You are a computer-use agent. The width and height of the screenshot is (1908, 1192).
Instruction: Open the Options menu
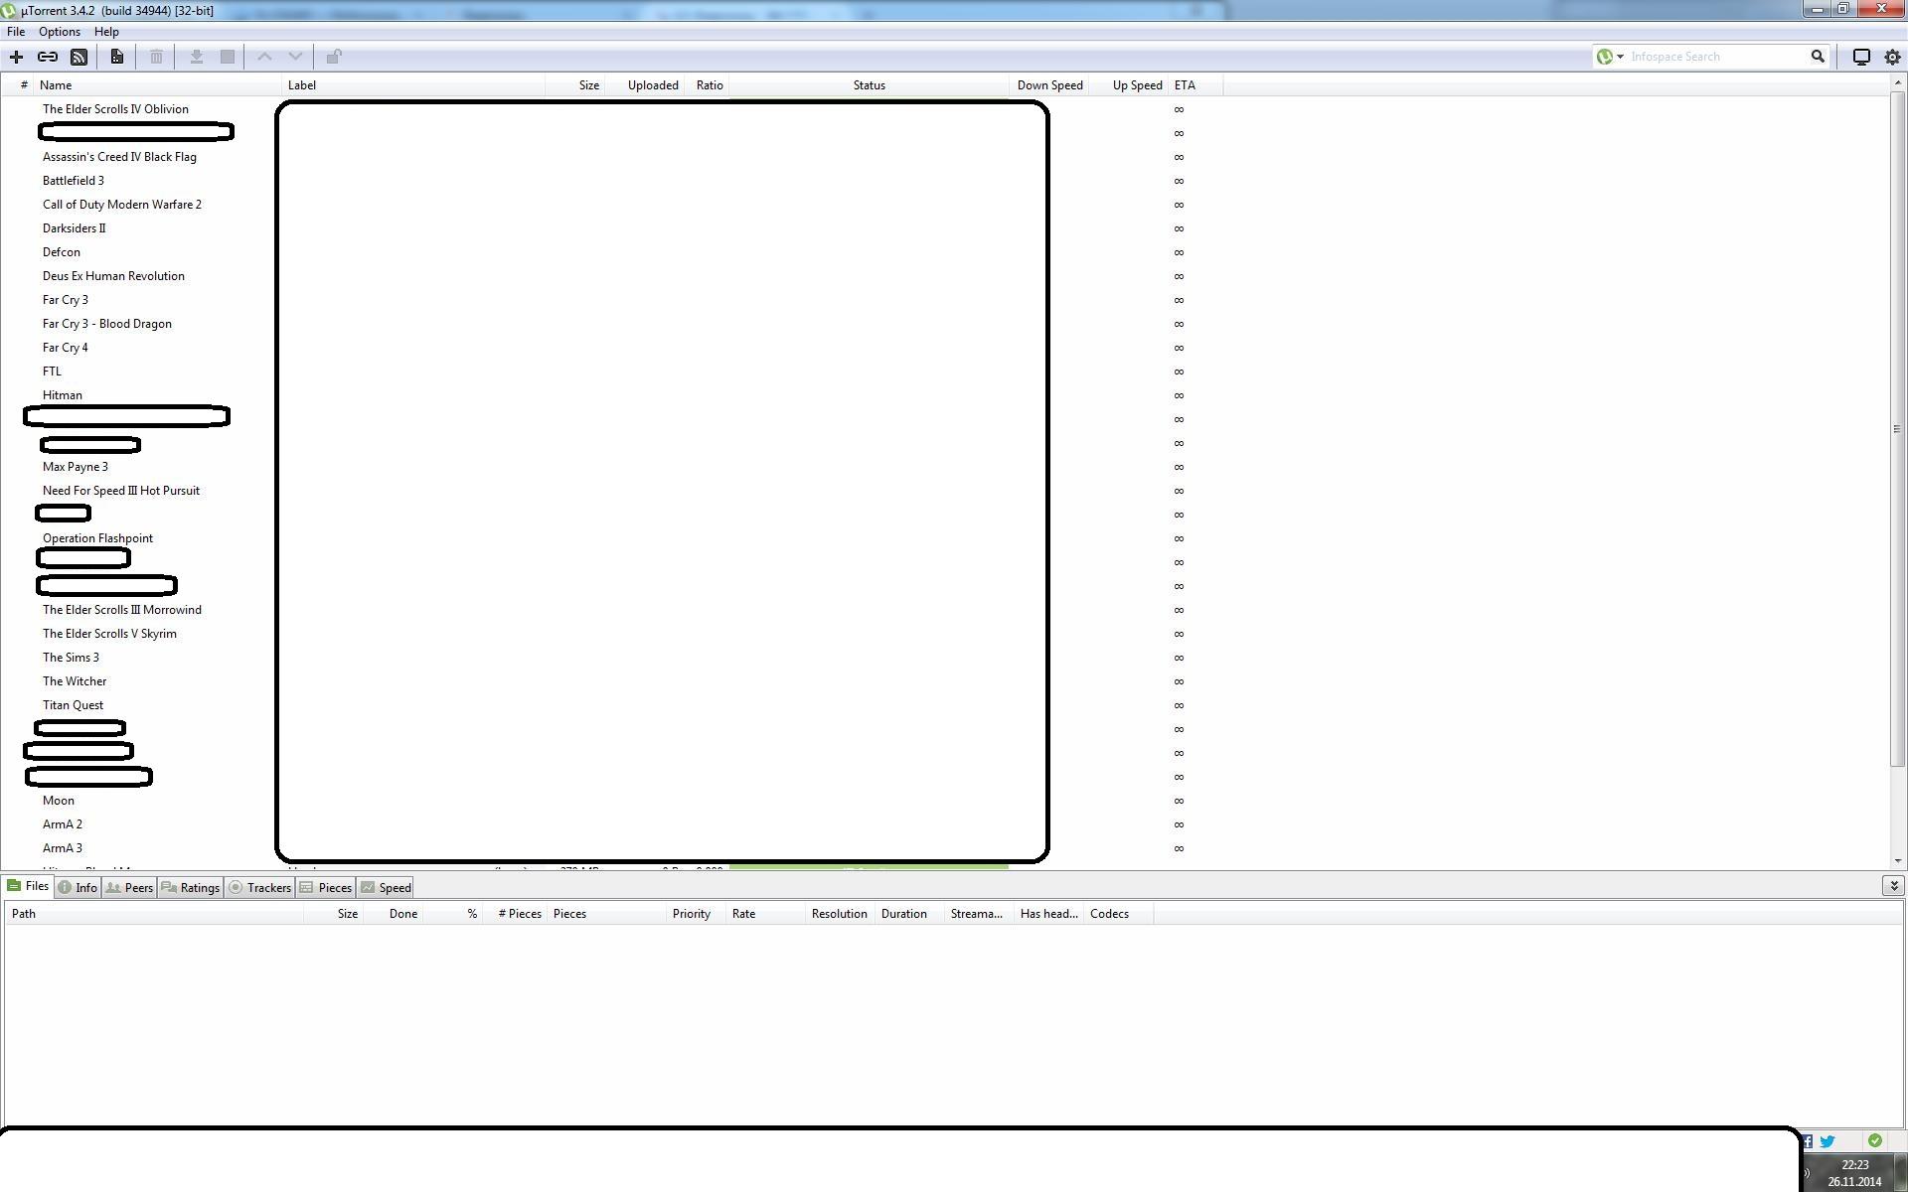tap(60, 32)
